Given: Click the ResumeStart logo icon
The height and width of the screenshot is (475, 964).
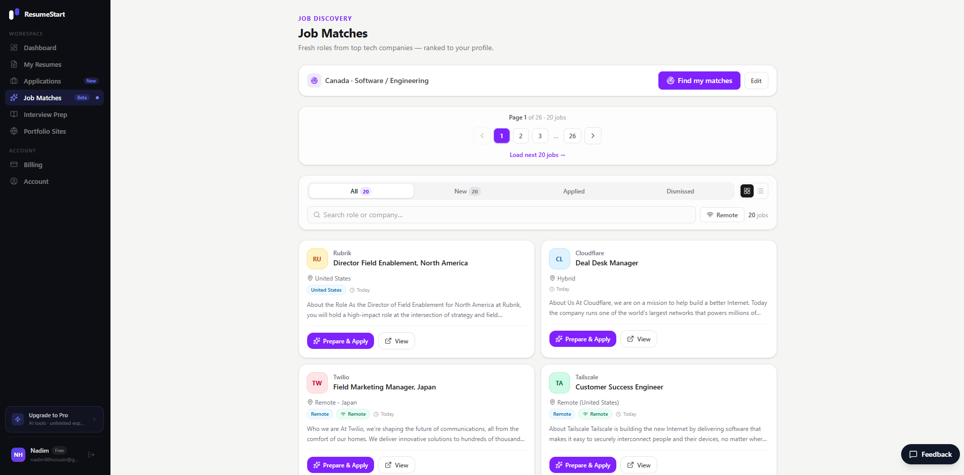Looking at the screenshot, I should (x=14, y=14).
